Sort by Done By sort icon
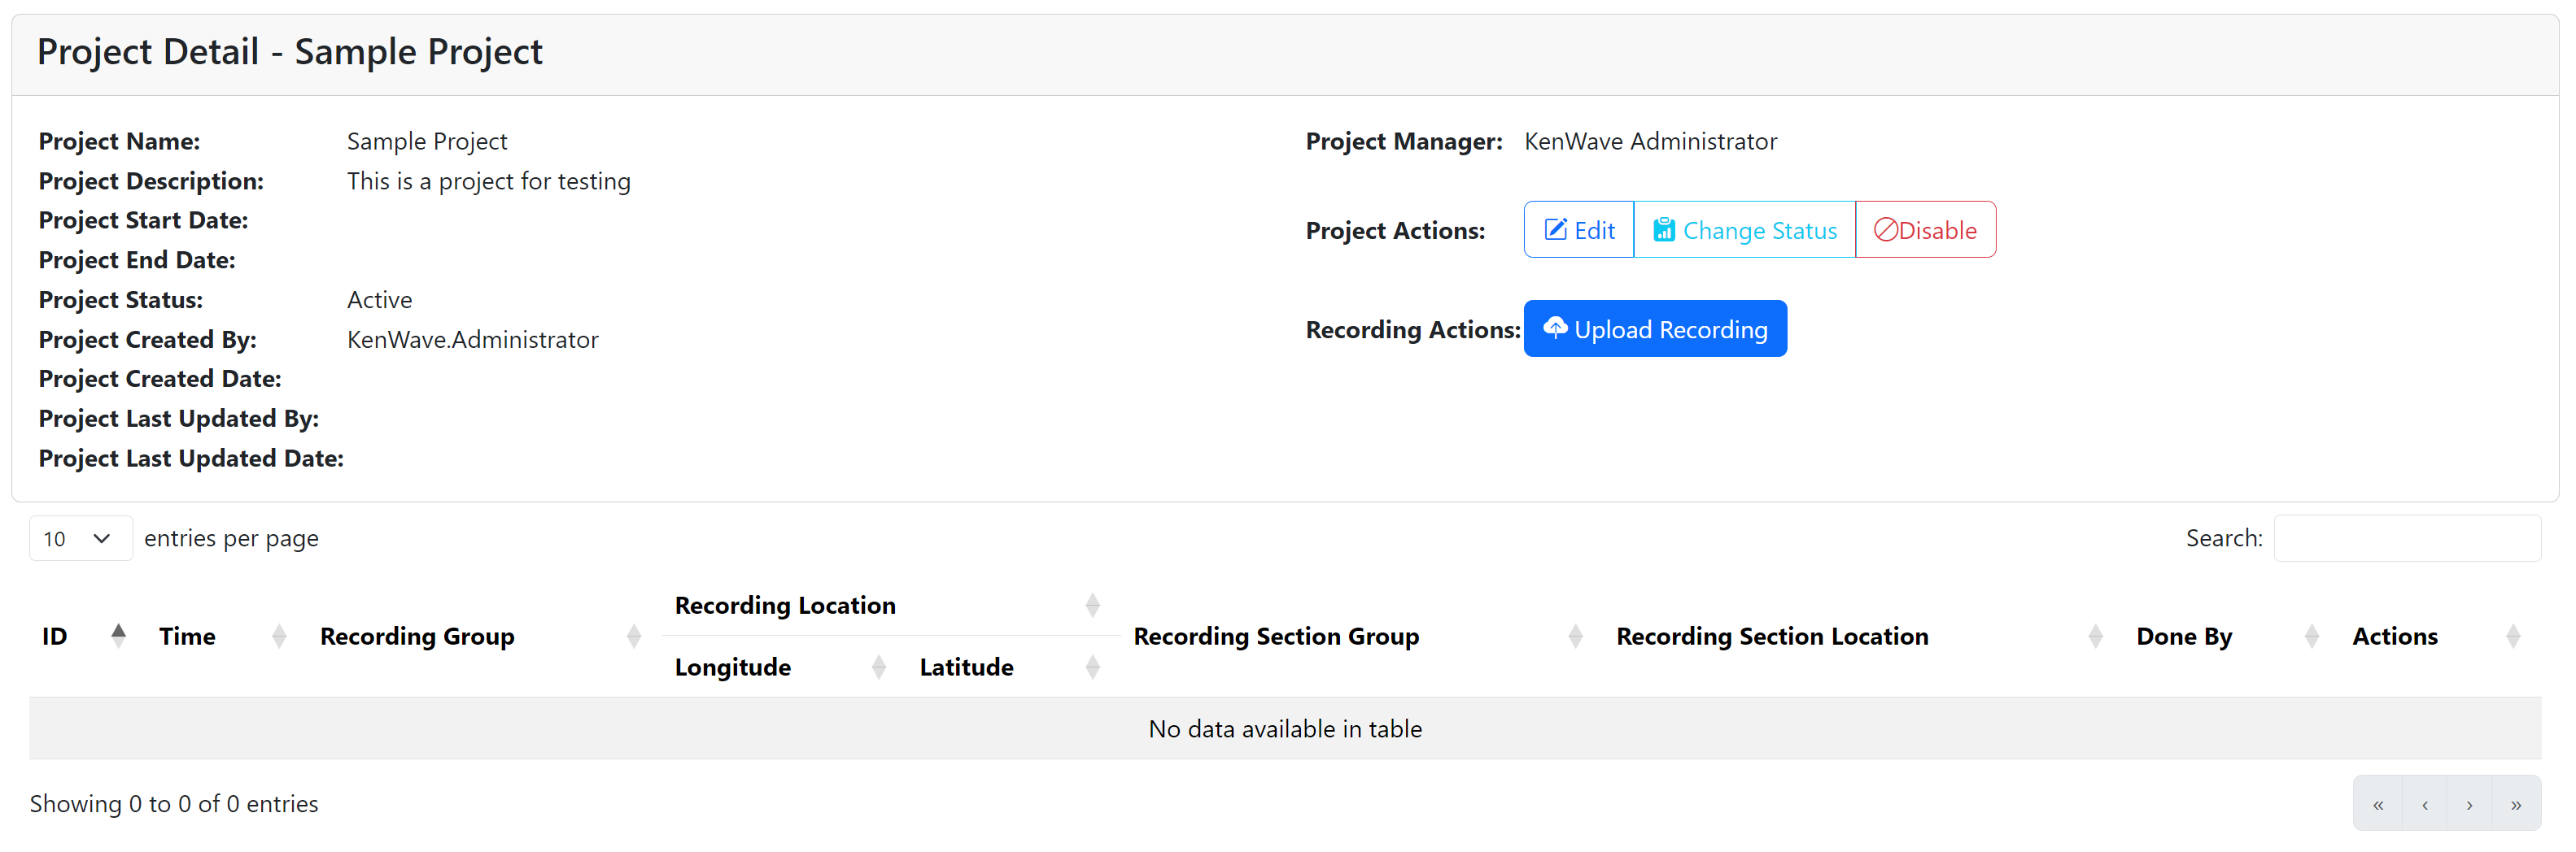 [2311, 635]
